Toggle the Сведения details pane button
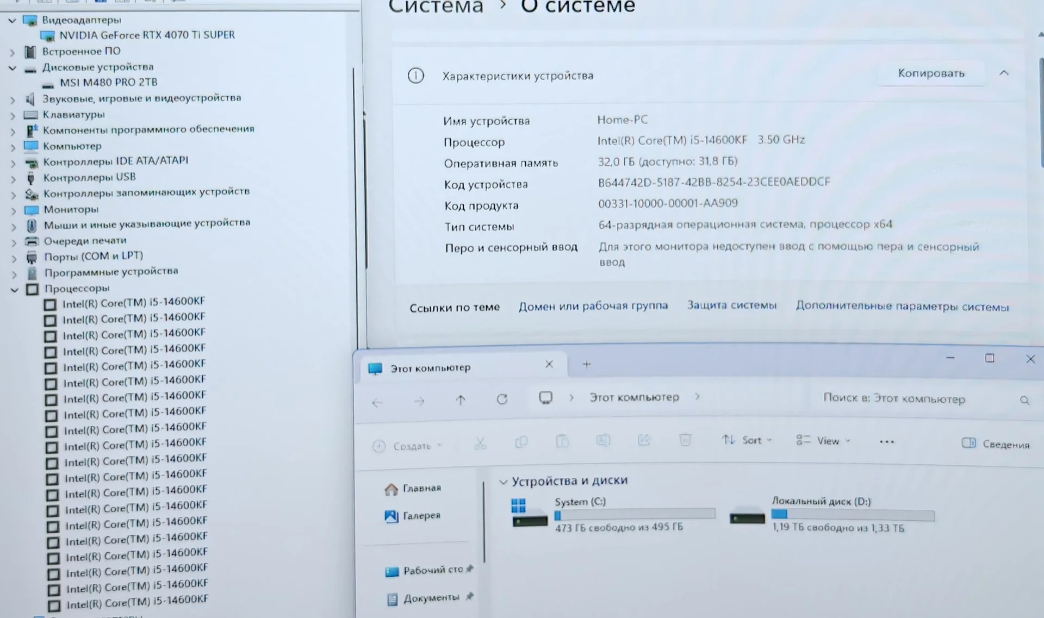Viewport: 1044px width, 618px height. 996,444
